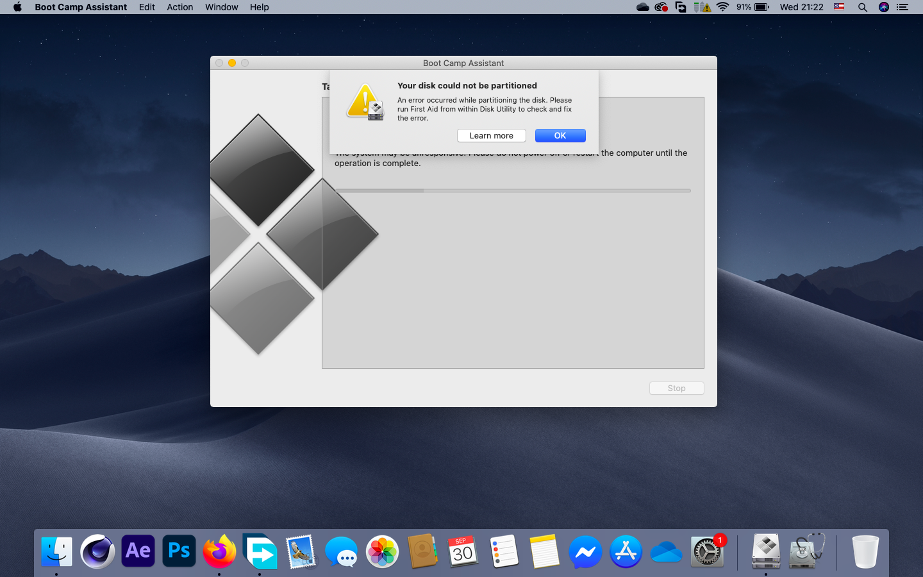The image size is (923, 577).
Task: Open the US flag input source menu
Action: point(839,7)
